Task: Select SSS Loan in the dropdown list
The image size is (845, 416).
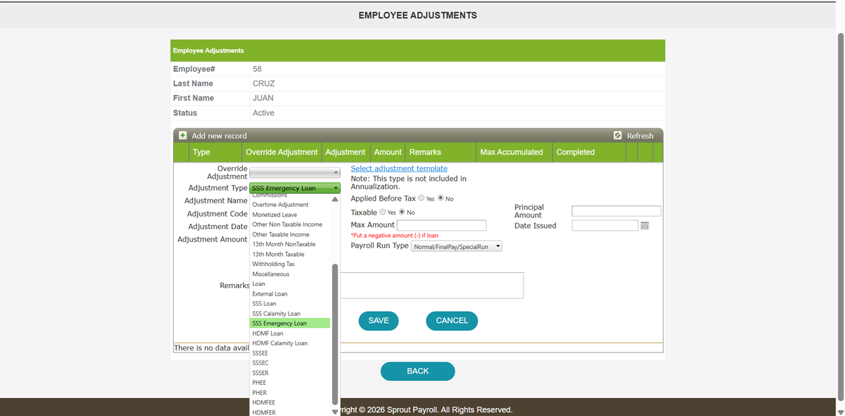Action: 290,304
